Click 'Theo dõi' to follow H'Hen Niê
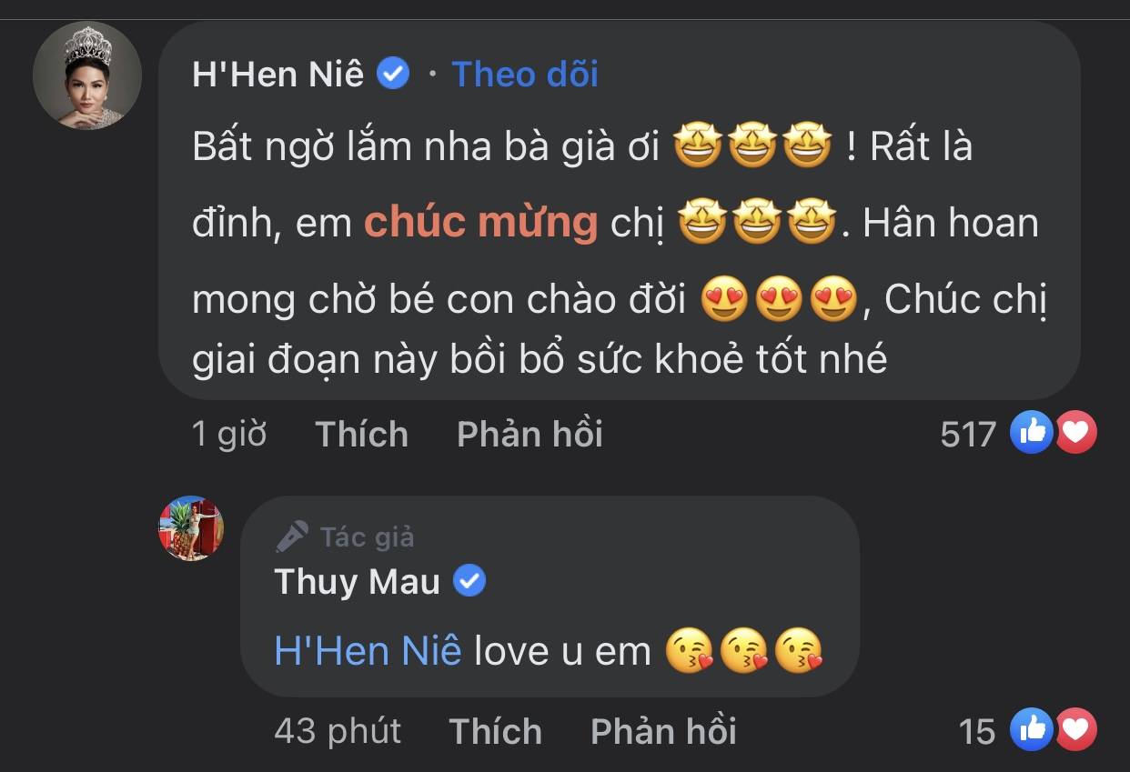The width and height of the screenshot is (1130, 772). tap(525, 74)
